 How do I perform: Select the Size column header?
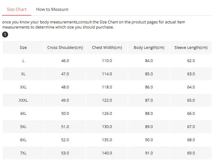(x=23, y=47)
